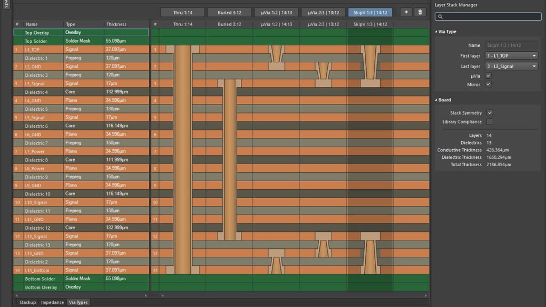Click the search magnifier icon in properties
This screenshot has height=307, width=546.
click(440, 17)
